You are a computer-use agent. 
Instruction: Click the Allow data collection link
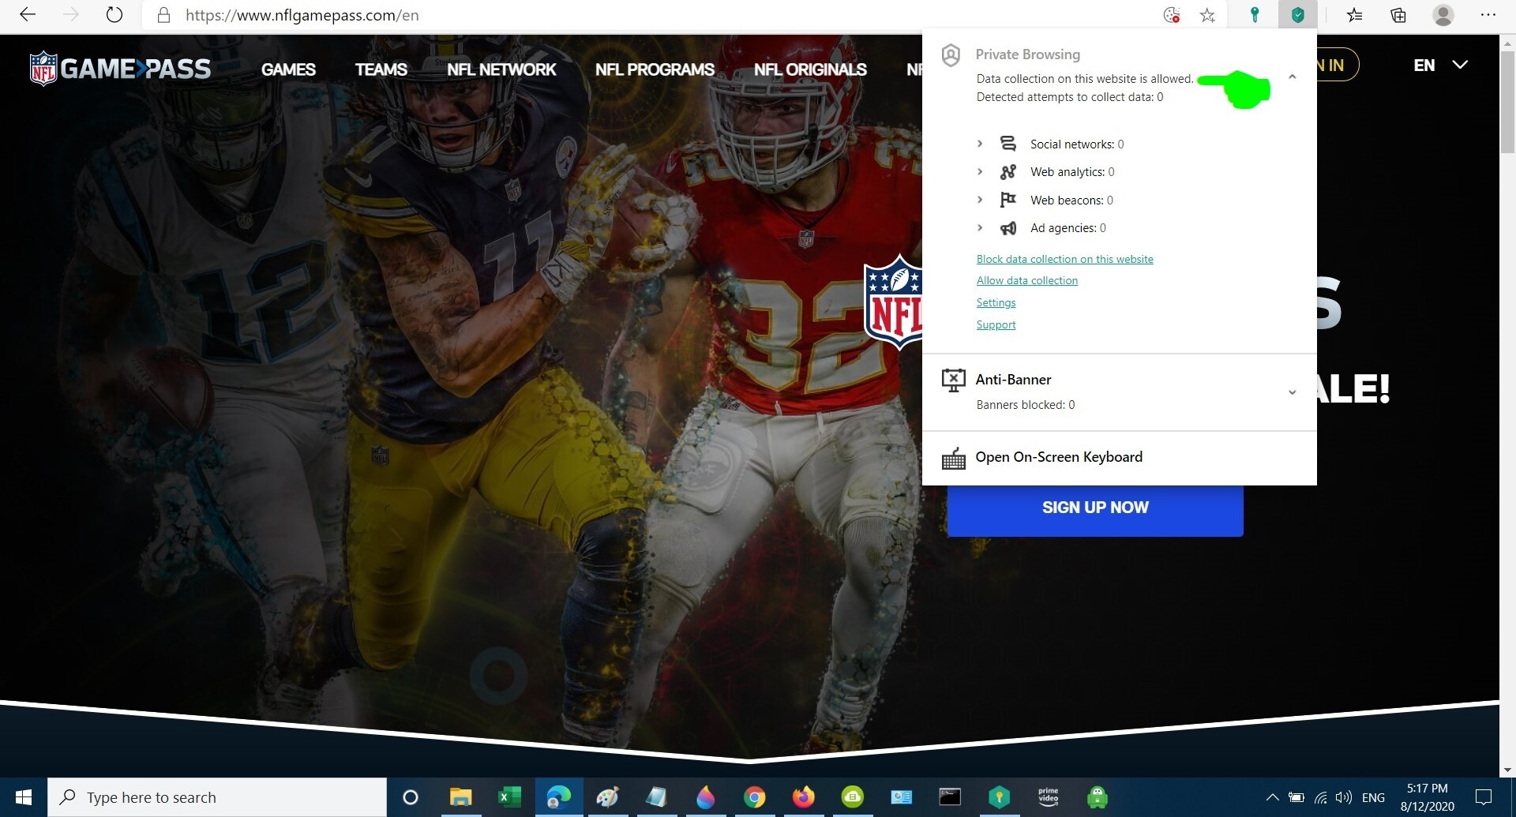pos(1026,280)
